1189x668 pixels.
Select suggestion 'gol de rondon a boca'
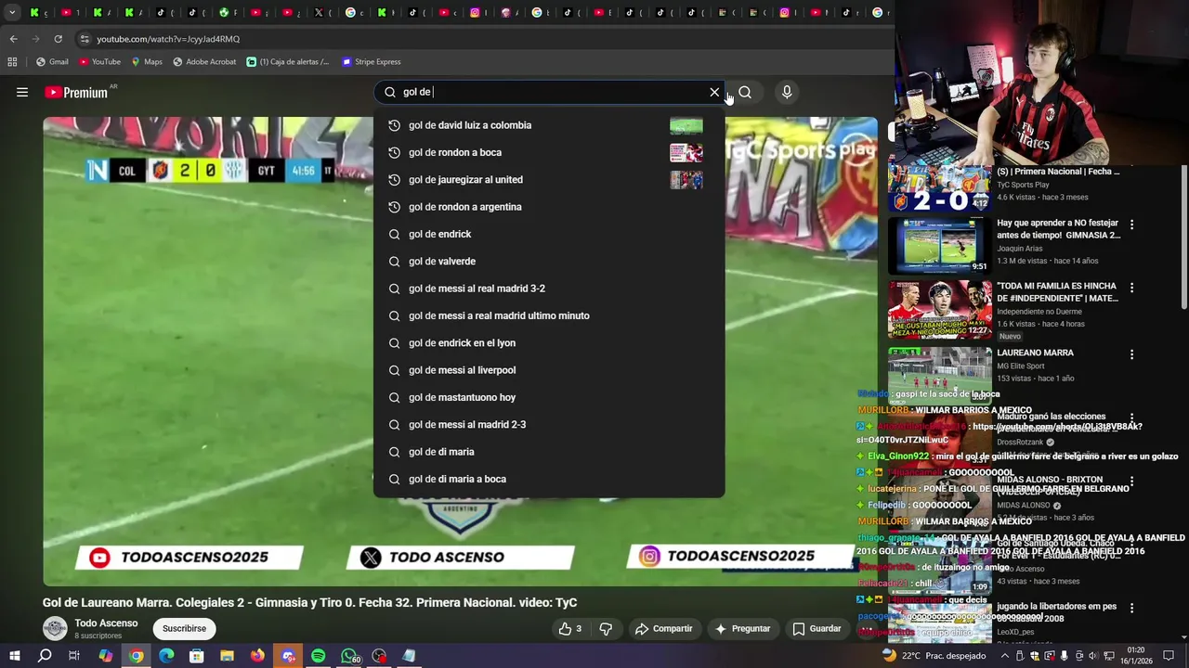click(548, 152)
